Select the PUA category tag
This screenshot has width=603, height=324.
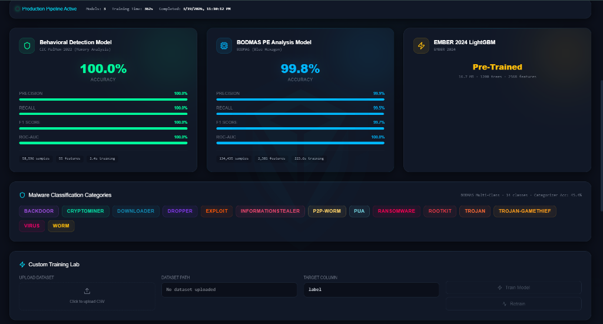coord(359,211)
